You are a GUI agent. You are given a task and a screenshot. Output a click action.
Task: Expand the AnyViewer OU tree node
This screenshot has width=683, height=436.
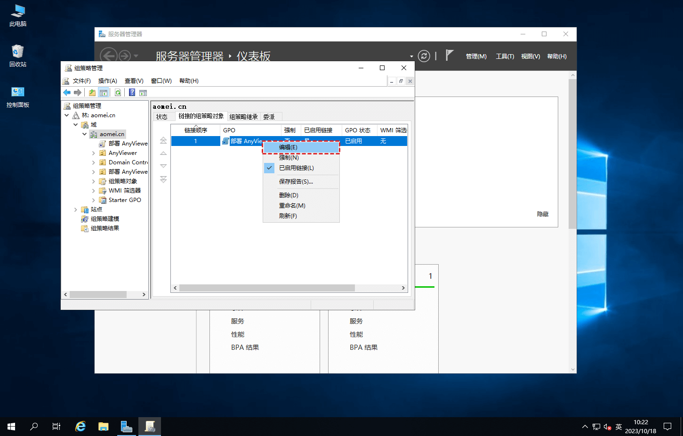click(x=93, y=153)
